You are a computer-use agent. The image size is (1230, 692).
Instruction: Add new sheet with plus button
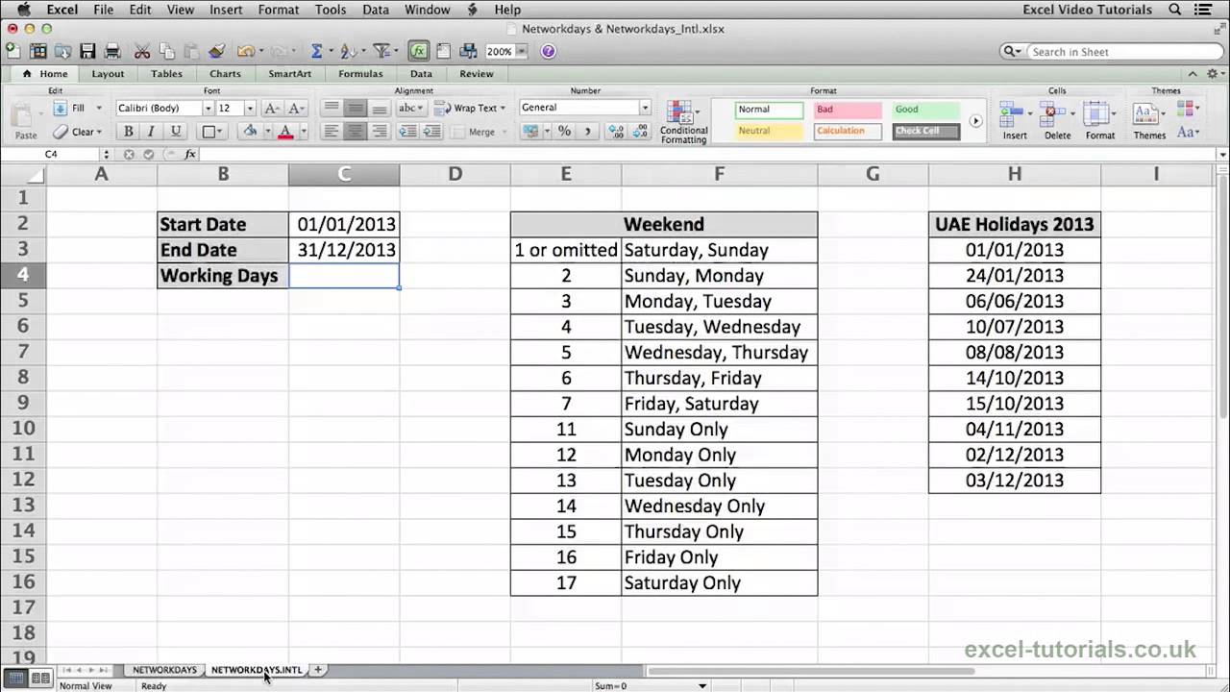(x=318, y=670)
